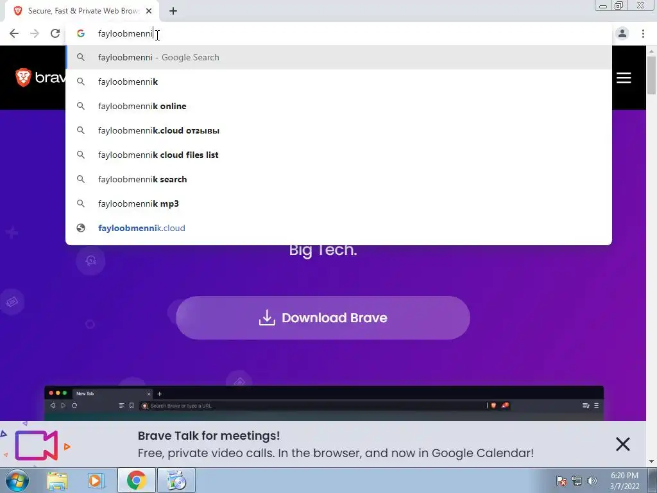Open the Chrome three-dot menu
This screenshot has height=493, width=657.
643,33
